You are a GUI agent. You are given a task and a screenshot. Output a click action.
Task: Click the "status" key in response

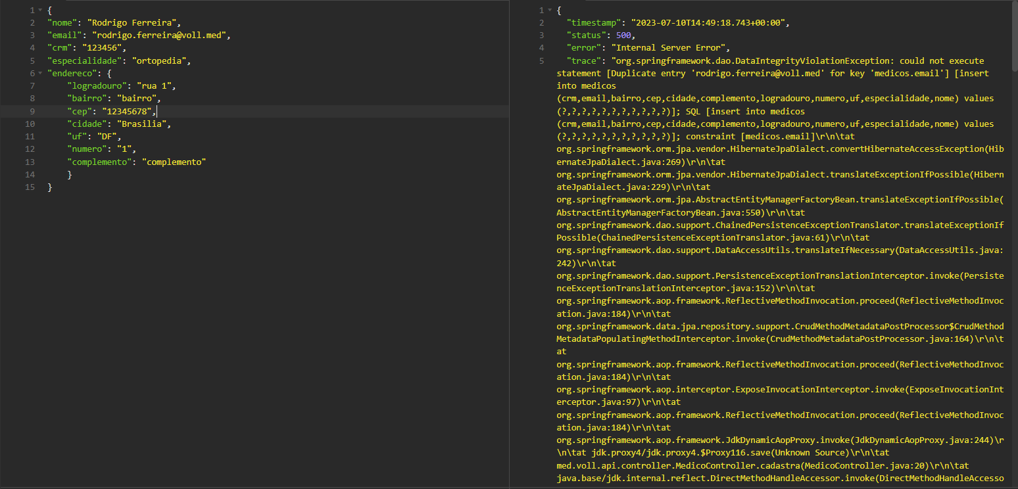[587, 35]
